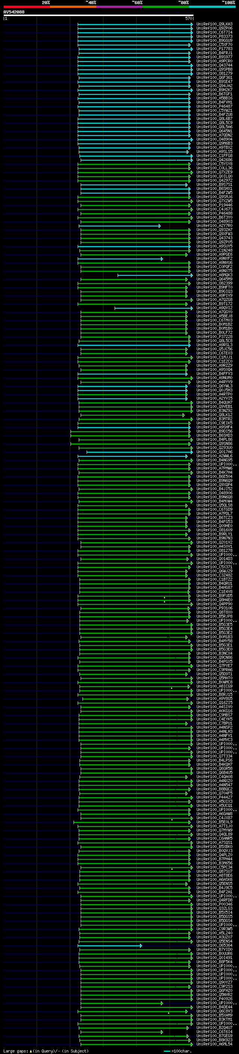Select the UniRef100_Q4PLZ0 label
The height and width of the screenshot is (1054, 239).
214,855
